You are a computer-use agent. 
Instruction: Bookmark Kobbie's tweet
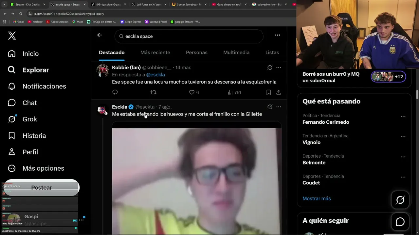point(268,92)
